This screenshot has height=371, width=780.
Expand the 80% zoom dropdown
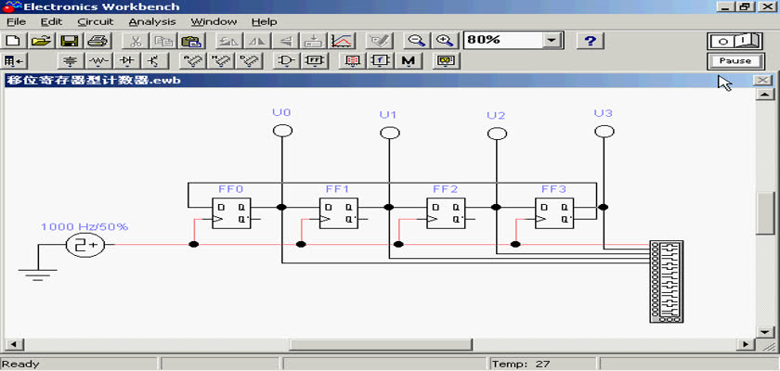(x=552, y=41)
